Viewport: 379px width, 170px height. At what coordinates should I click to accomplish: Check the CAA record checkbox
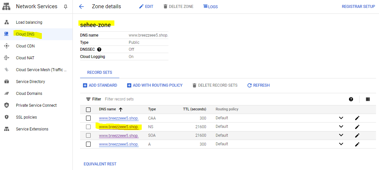[88, 118]
